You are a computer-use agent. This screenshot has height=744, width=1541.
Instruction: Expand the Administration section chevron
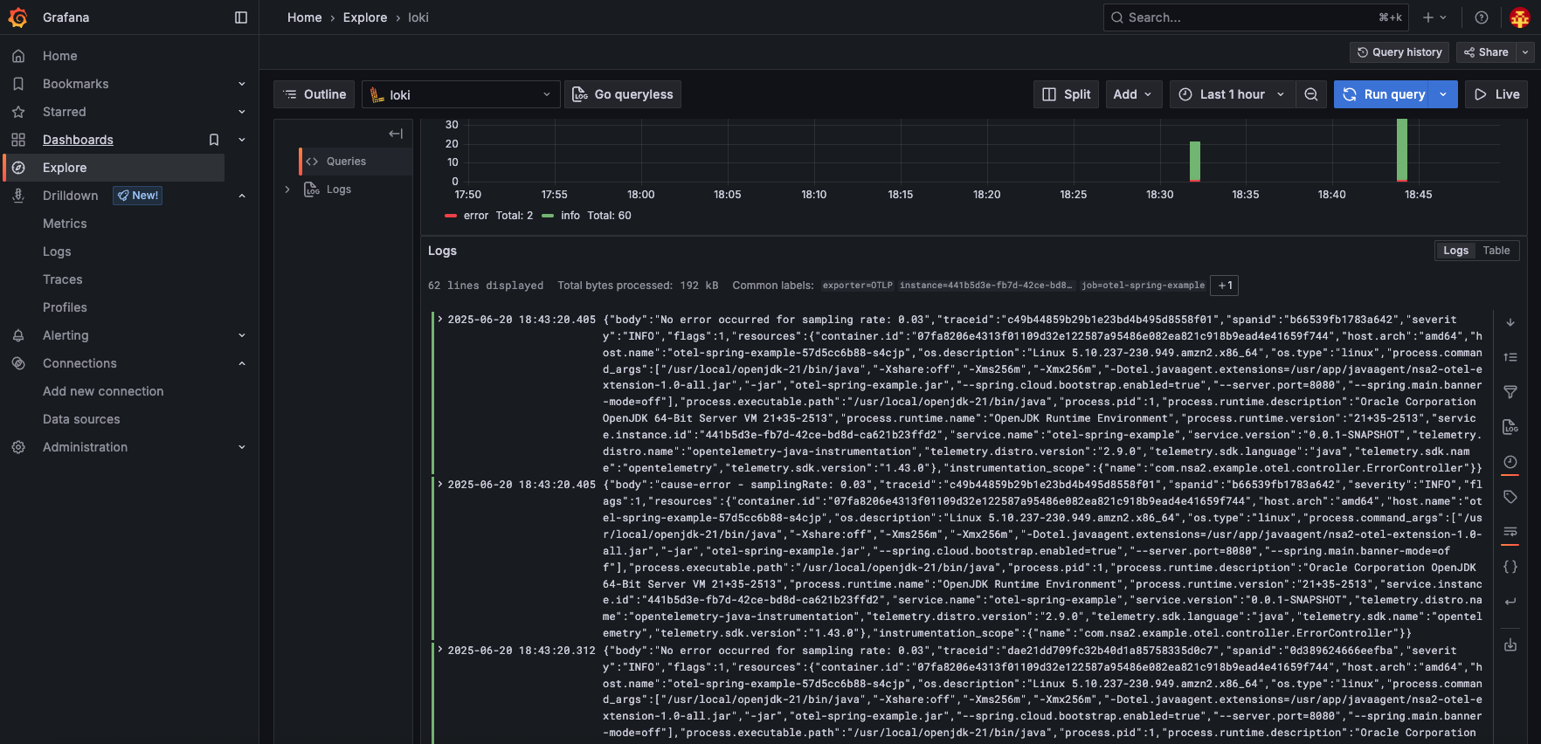[242, 447]
